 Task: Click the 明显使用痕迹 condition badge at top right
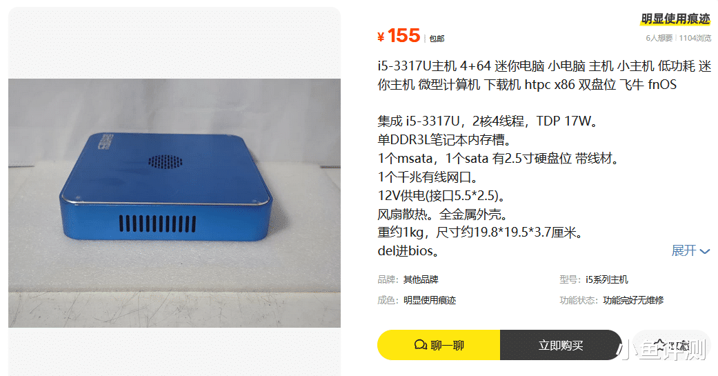pos(675,19)
